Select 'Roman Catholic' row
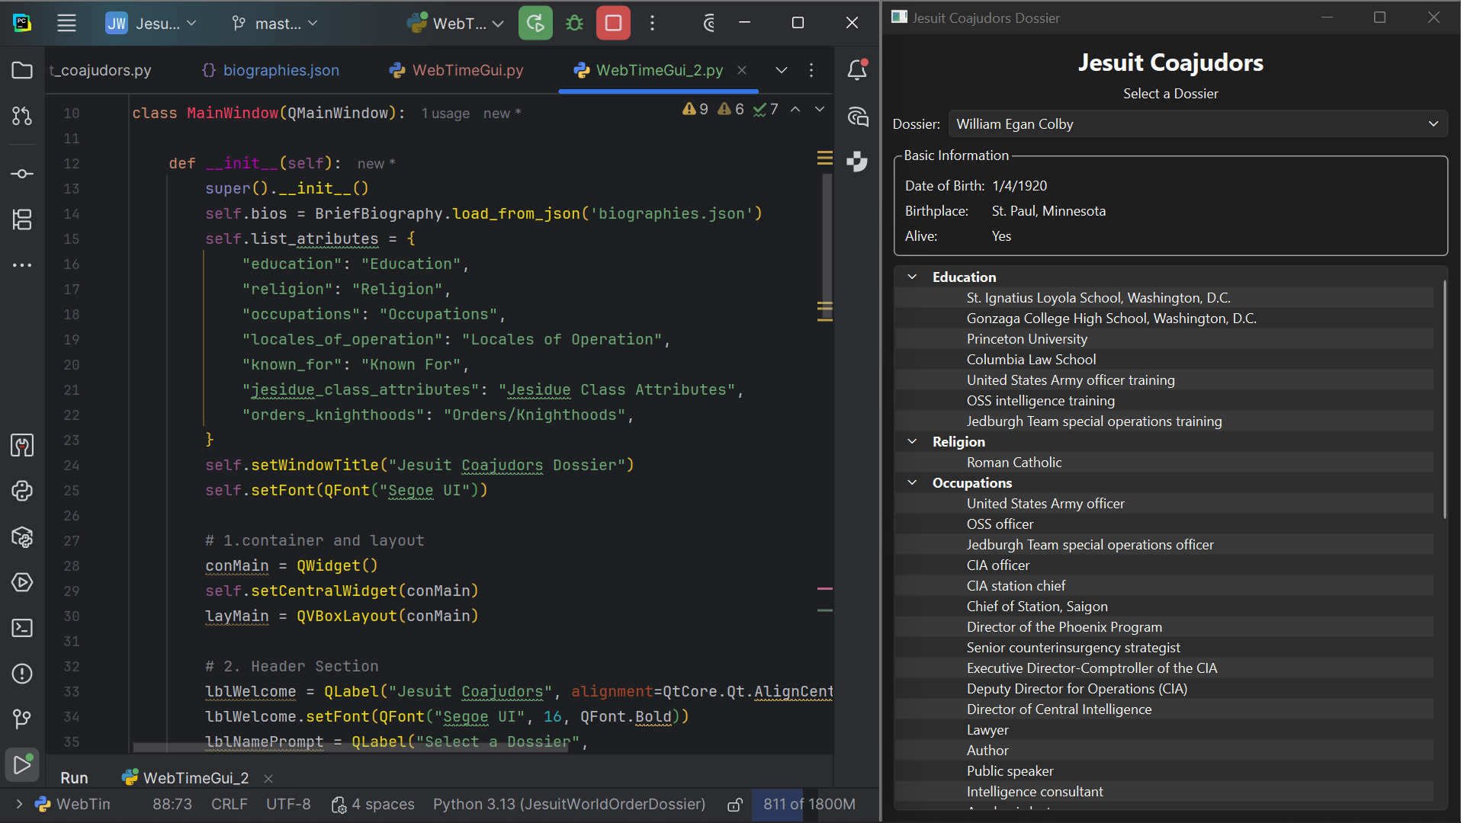Image resolution: width=1461 pixels, height=823 pixels. [x=1164, y=462]
